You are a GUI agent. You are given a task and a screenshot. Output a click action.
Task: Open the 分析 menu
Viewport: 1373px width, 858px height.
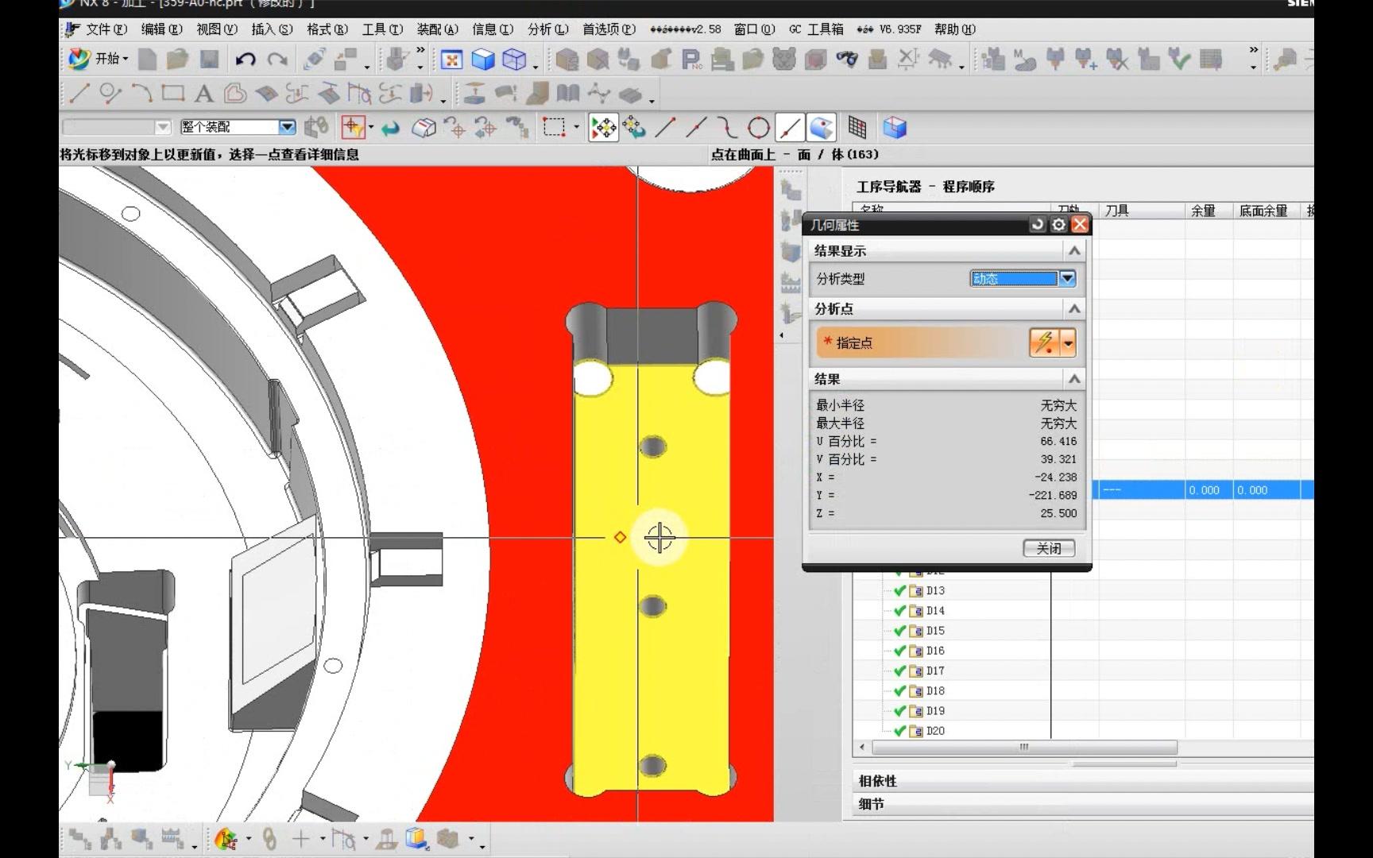coord(548,29)
